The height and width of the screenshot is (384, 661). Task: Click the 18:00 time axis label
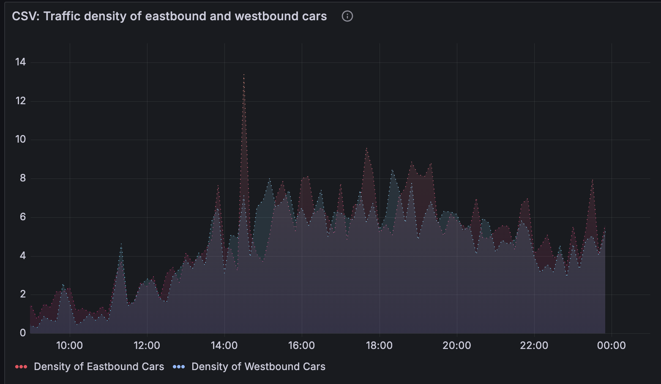380,345
